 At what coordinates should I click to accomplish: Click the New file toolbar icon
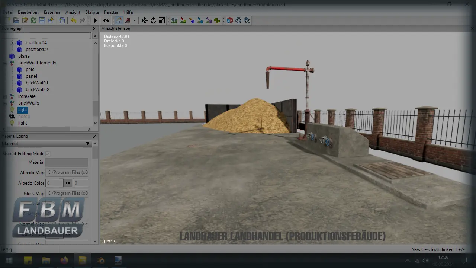click(7, 20)
